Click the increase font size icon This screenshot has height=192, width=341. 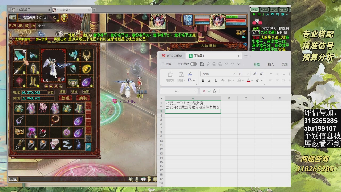(x=255, y=74)
